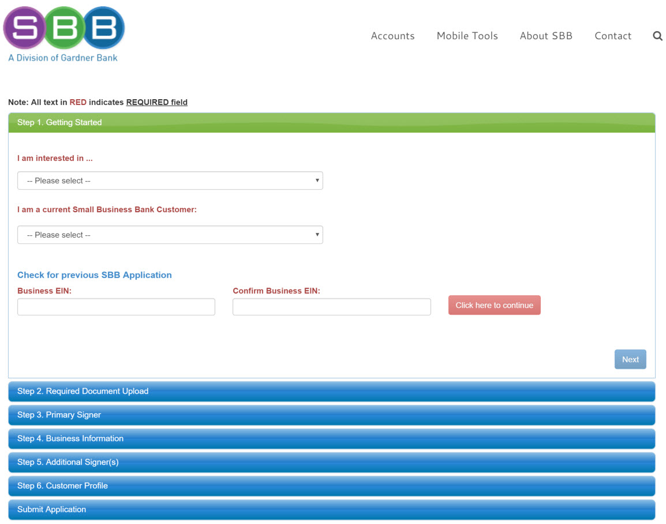Screen dimensions: 666x524
Task: Expand Step 4 Business Information
Action: coord(332,439)
